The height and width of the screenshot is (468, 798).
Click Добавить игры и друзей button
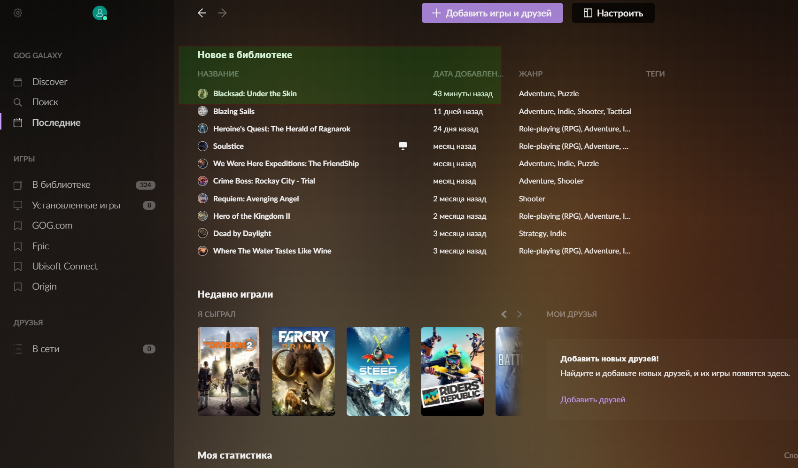click(492, 13)
